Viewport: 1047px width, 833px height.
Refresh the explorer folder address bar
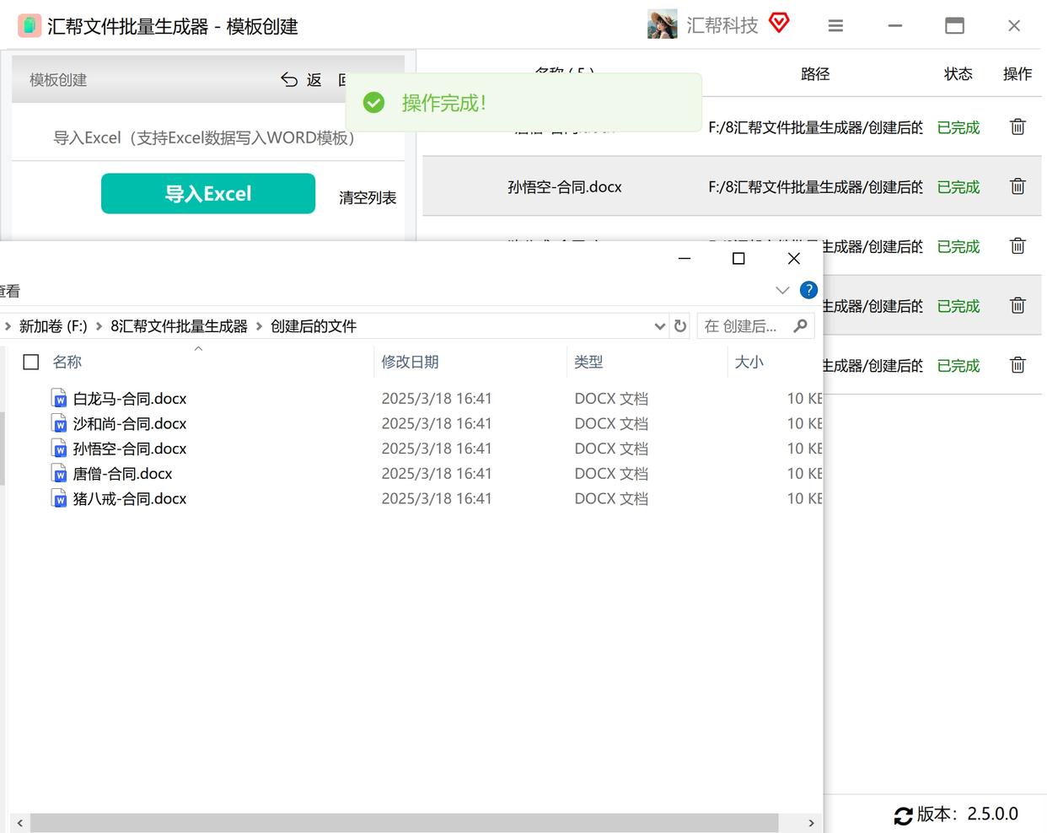click(x=680, y=325)
